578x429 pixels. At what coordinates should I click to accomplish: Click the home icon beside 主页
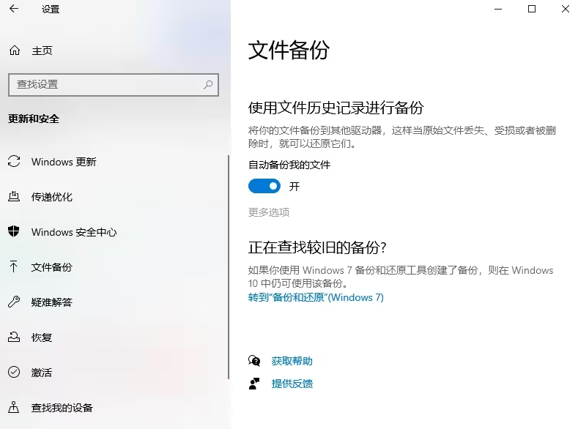(x=15, y=50)
